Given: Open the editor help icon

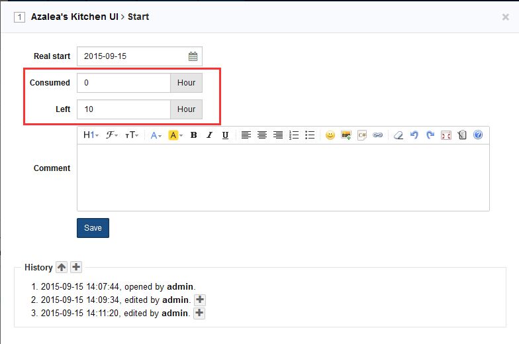Looking at the screenshot, I should coord(478,135).
